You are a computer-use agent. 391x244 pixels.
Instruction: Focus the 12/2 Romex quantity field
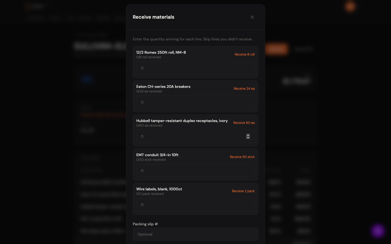[195, 68]
